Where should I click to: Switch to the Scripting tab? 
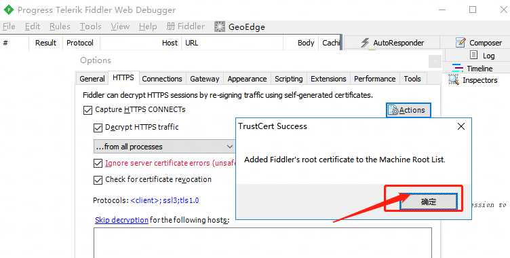(x=289, y=79)
